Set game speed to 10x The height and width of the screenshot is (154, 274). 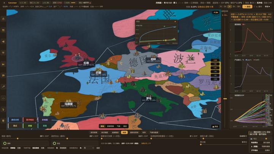tap(239, 6)
